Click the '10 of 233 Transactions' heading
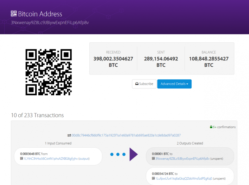This screenshot has width=249, height=185. coord(37,115)
